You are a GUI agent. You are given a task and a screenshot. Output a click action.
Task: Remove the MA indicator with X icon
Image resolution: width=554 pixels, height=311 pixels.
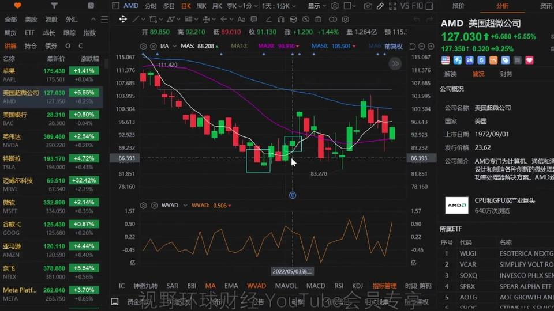coord(154,46)
